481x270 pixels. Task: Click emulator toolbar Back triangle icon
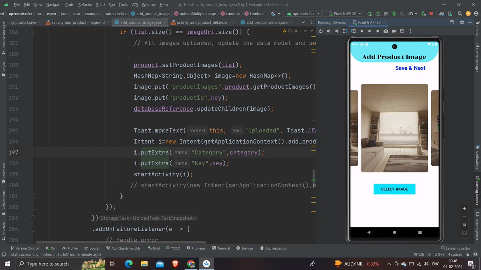click(x=361, y=31)
